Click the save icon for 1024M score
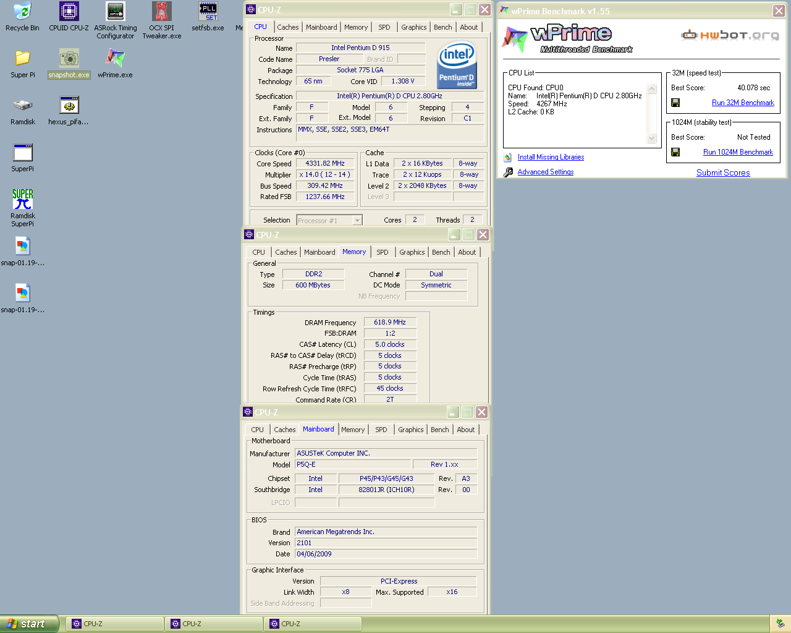Image resolution: width=791 pixels, height=633 pixels. (675, 152)
